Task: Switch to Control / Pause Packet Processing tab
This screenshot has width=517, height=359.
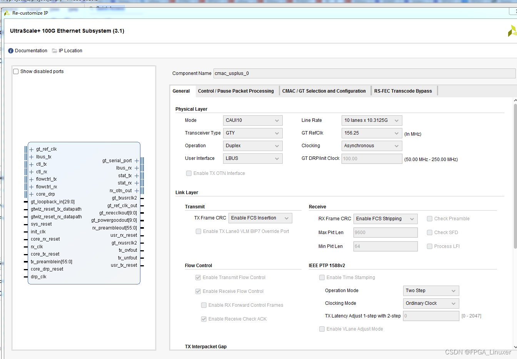Action: coord(236,91)
